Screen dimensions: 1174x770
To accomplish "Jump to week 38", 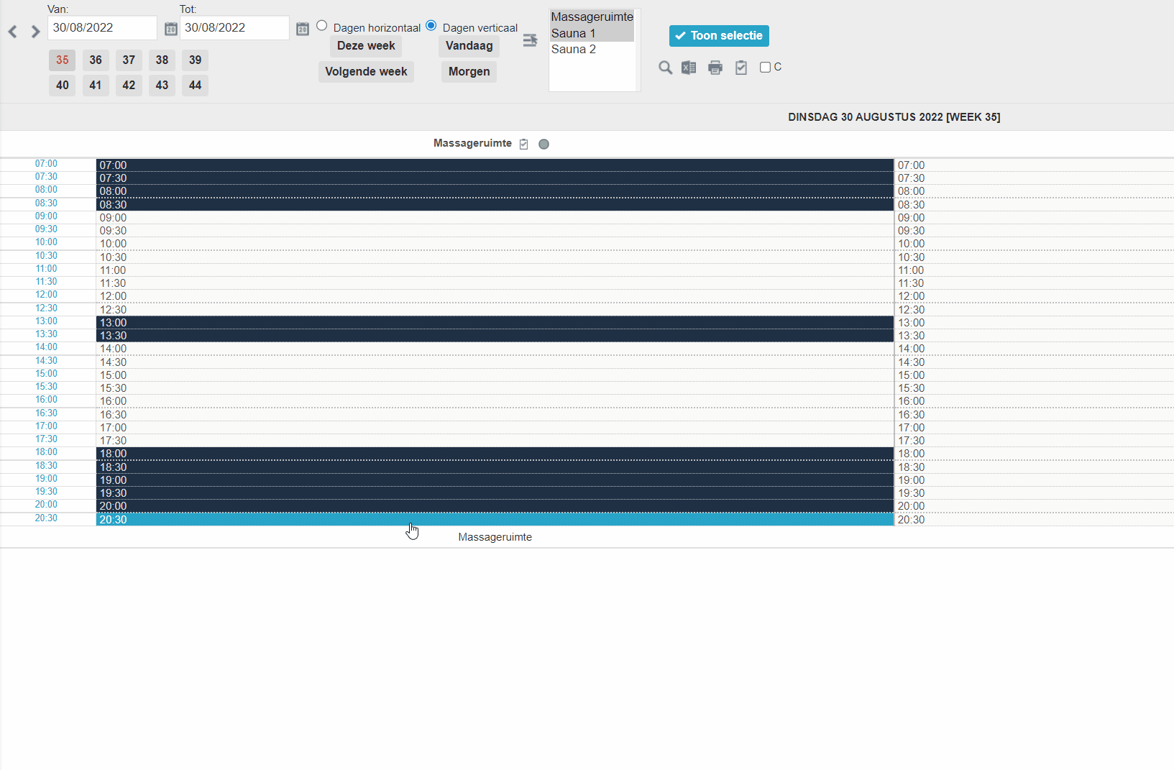I will point(162,60).
